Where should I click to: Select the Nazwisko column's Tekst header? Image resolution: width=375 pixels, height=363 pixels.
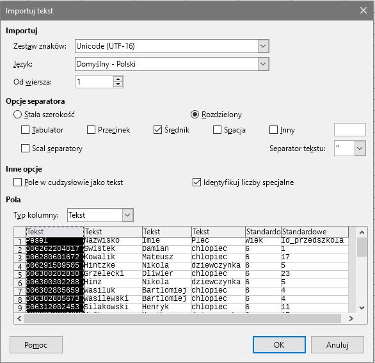click(113, 232)
